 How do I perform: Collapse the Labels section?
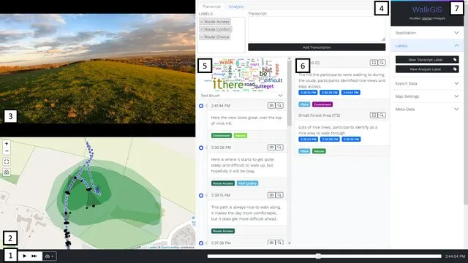pyautogui.click(x=427, y=45)
